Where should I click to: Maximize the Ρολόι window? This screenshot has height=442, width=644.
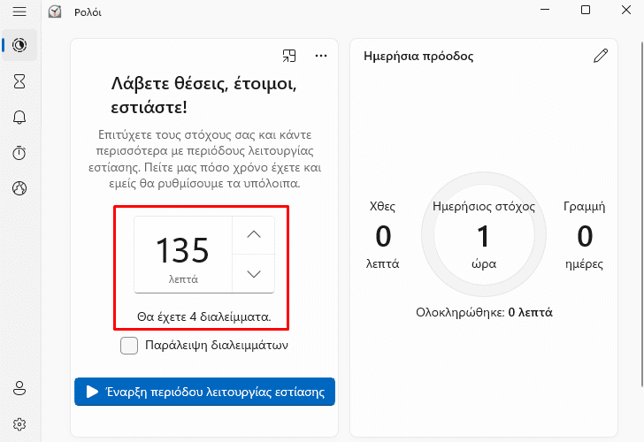[x=586, y=10]
